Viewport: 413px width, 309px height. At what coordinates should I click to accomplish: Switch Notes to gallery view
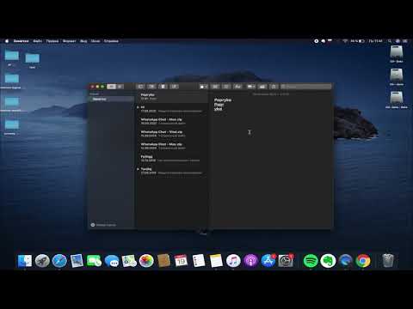pyautogui.click(x=120, y=87)
